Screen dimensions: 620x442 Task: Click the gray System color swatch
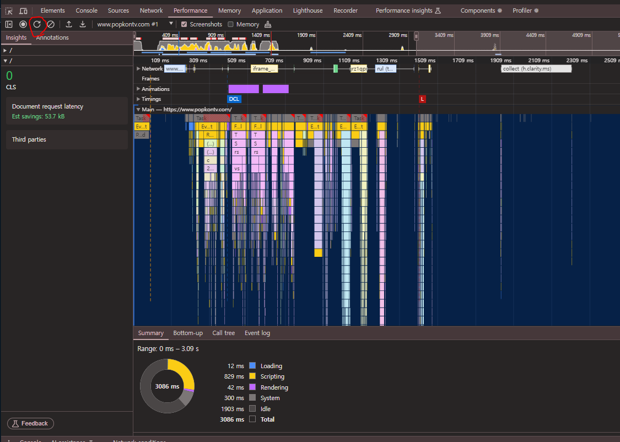click(x=252, y=398)
